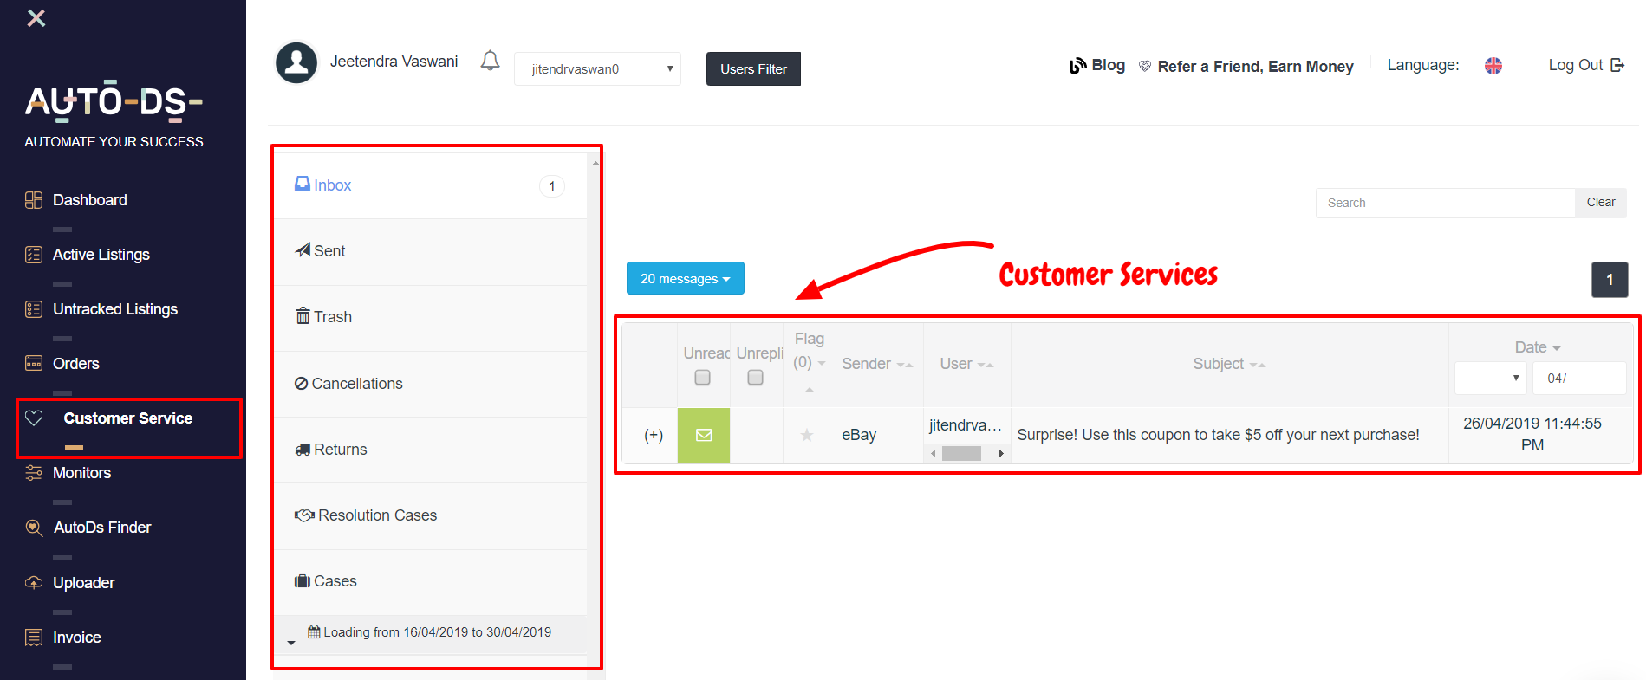The height and width of the screenshot is (680, 1646).
Task: Sort by Sender column arrows
Action: click(x=905, y=366)
